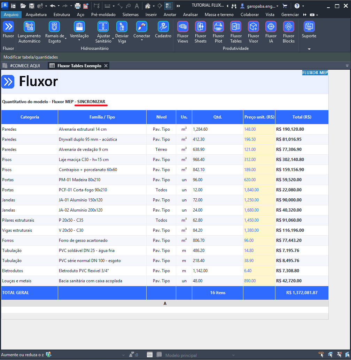The height and width of the screenshot is (360, 351).
Task: Select the Categoria column header
Action: pos(30,117)
